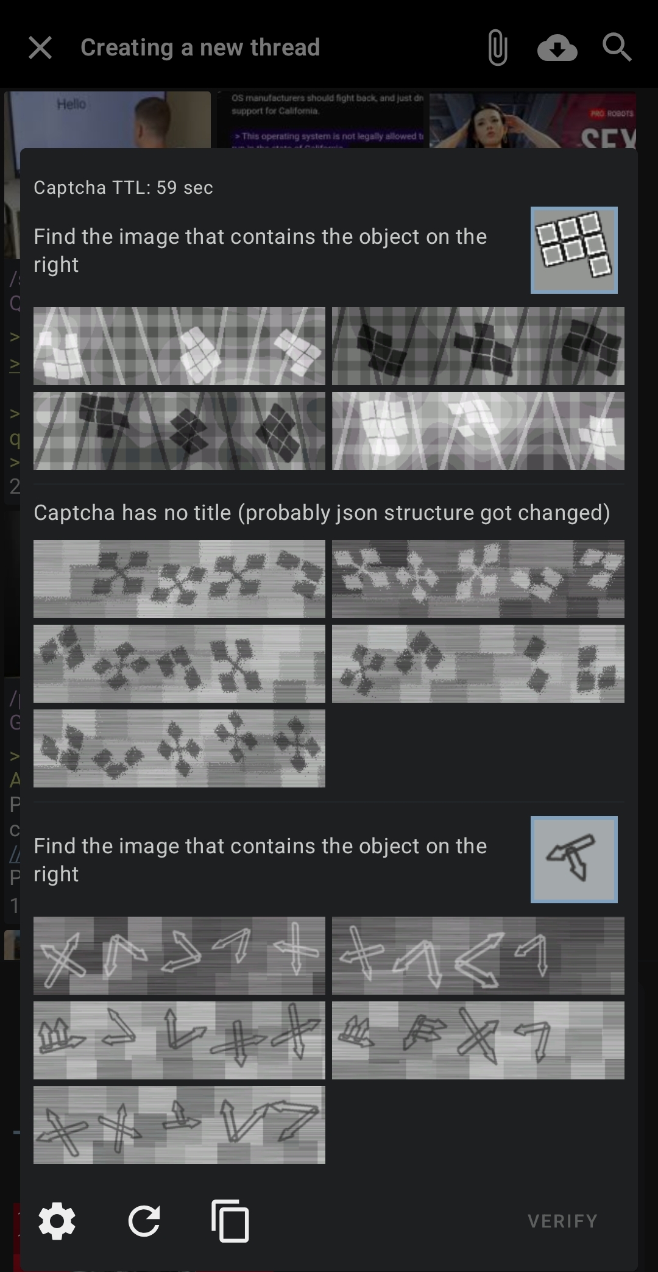Open captcha settings via the gear icon
The image size is (658, 1272).
pyautogui.click(x=57, y=1221)
